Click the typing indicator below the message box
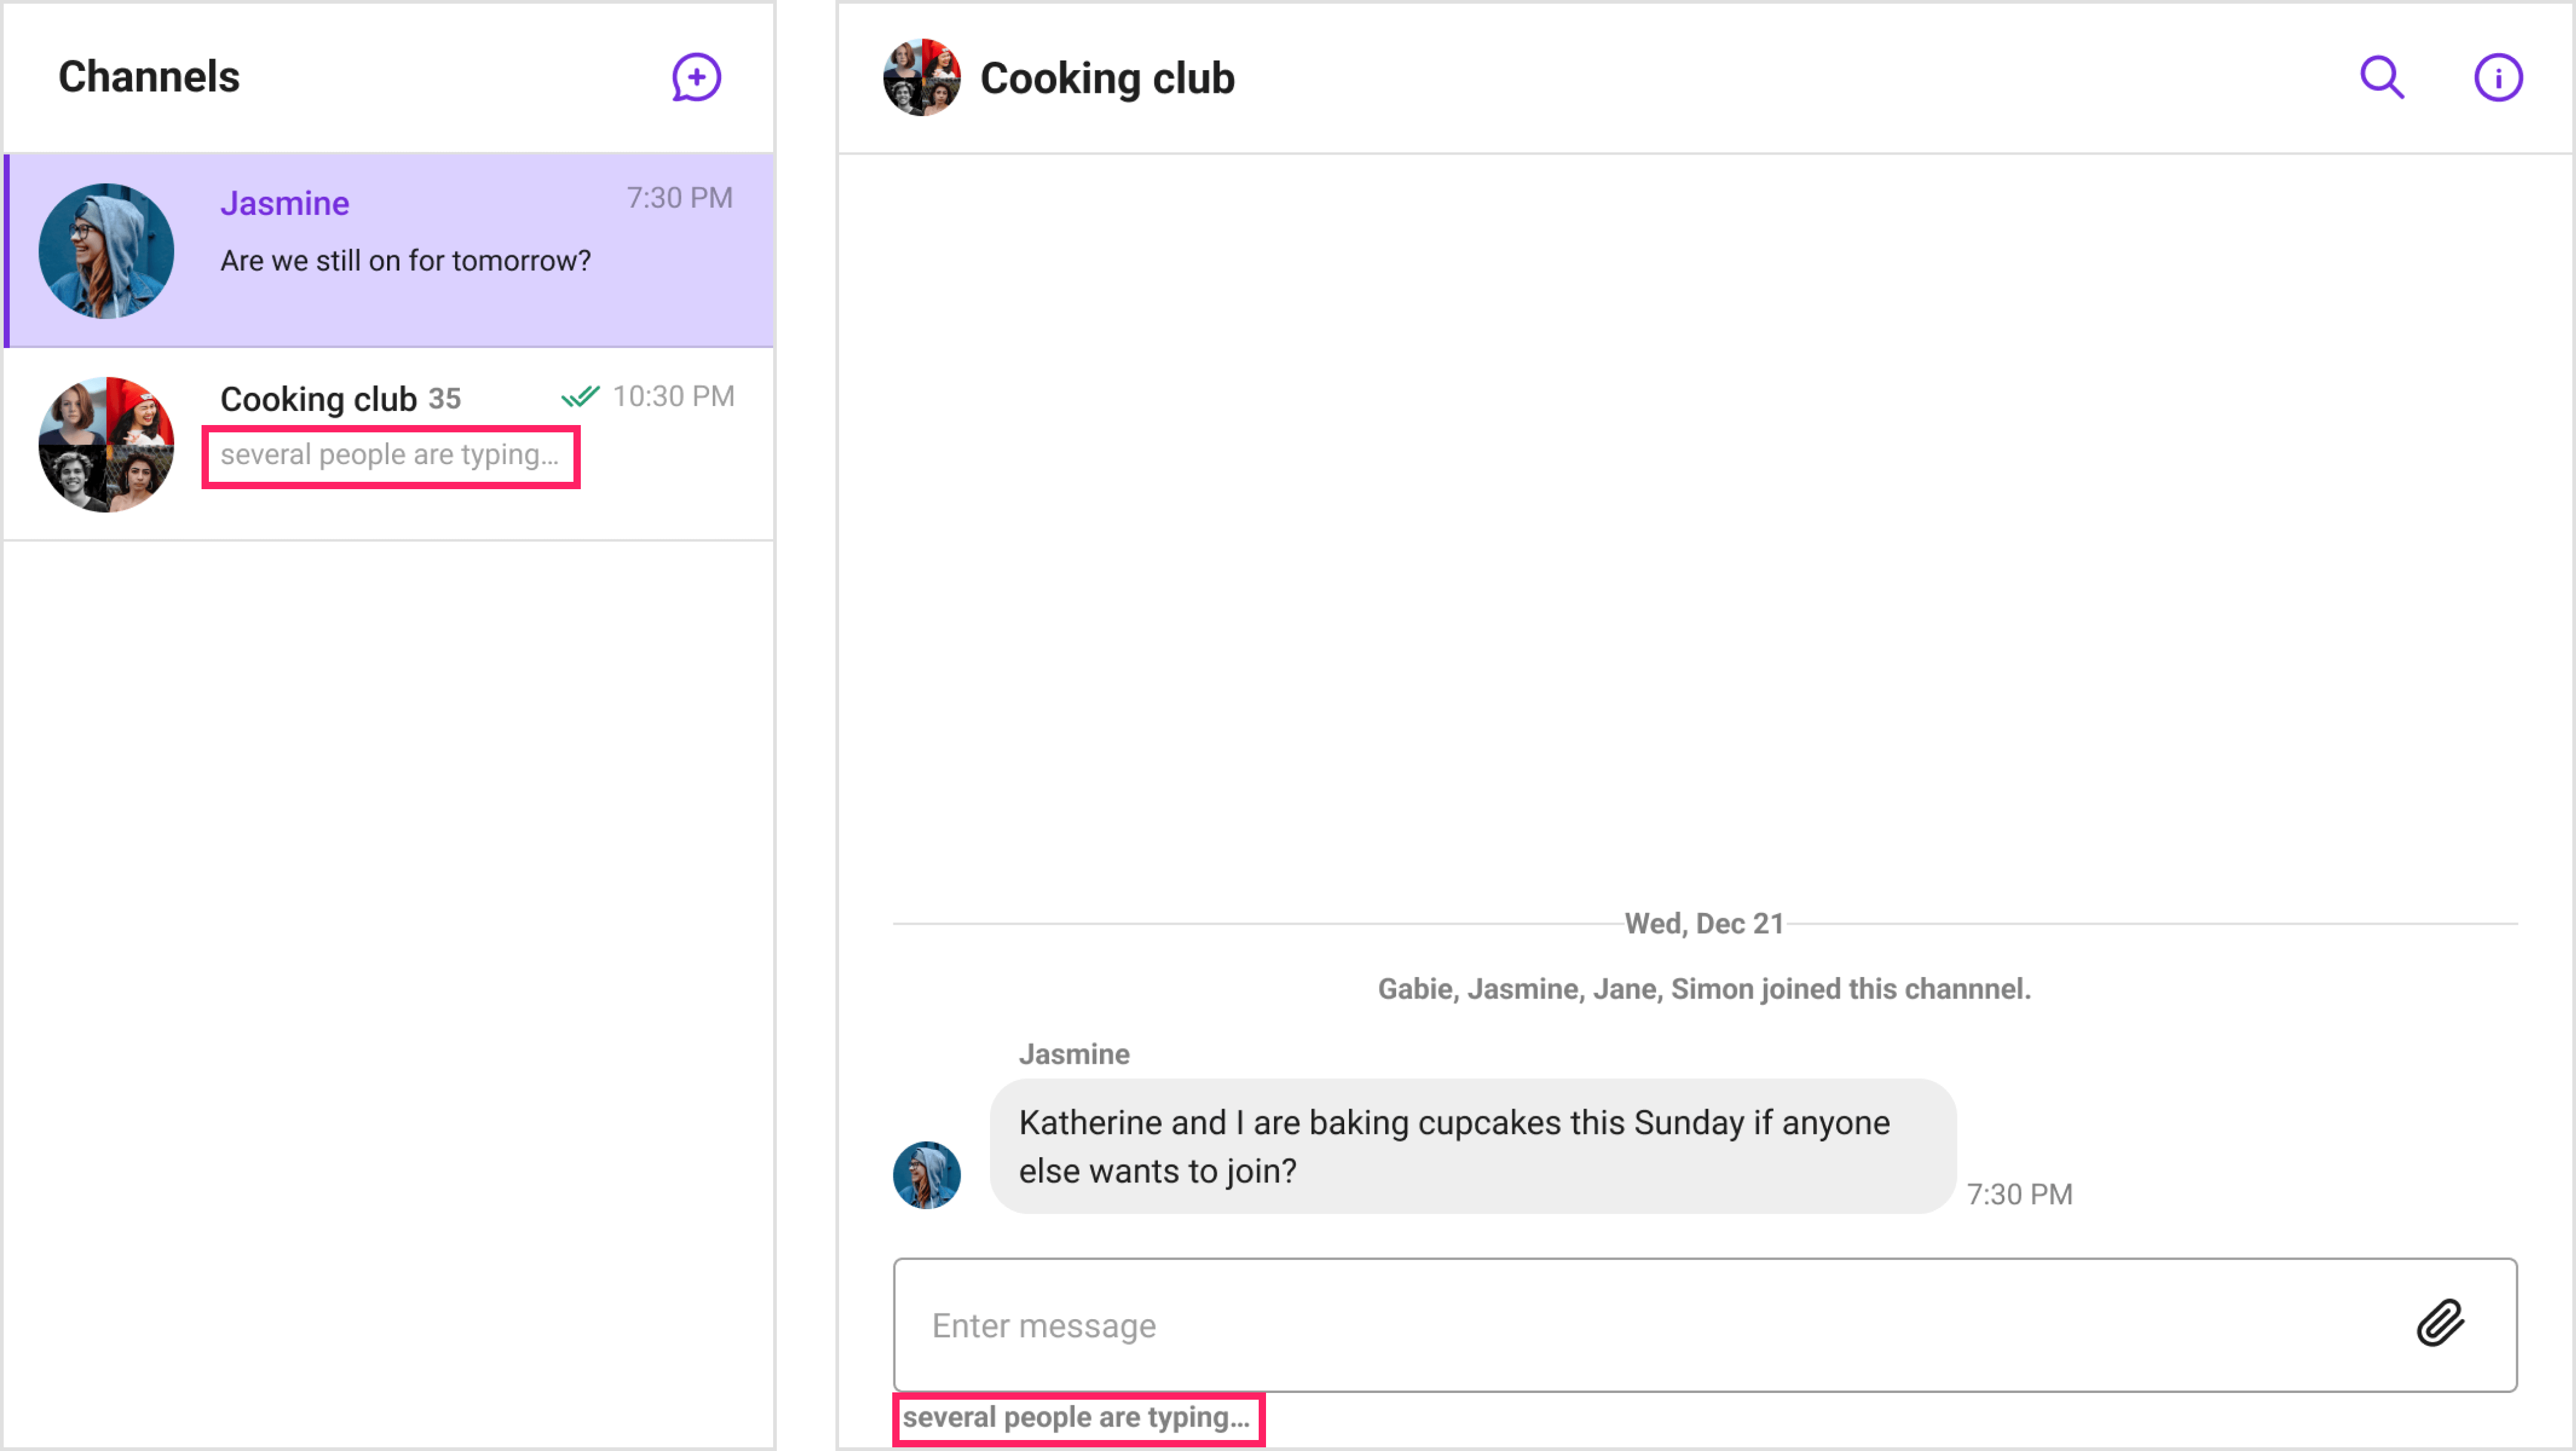The image size is (2576, 1451). pos(1078,1417)
